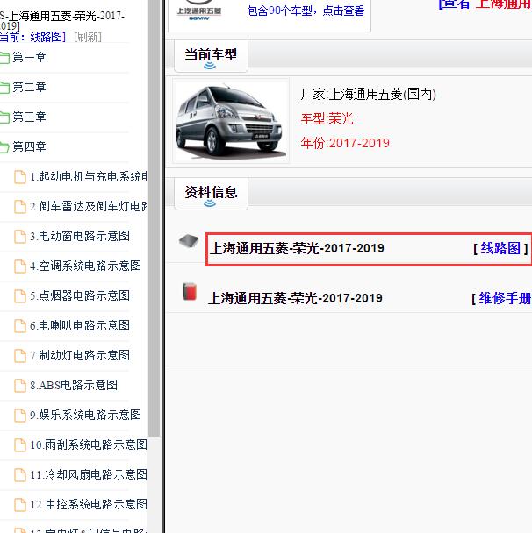Click the left panel vertical scrollbar
Viewport: 532px width, 533px height.
[x=155, y=217]
